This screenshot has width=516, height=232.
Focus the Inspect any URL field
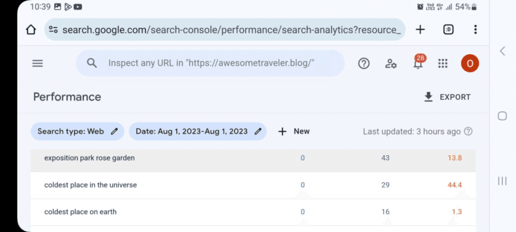coord(210,63)
